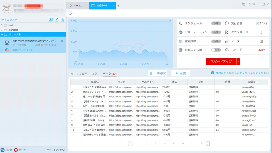Expand the test folder

point(2,25)
